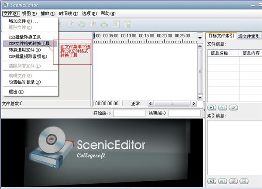Click the document icon with letter B
The width and height of the screenshot is (262, 189).
(x=93, y=24)
